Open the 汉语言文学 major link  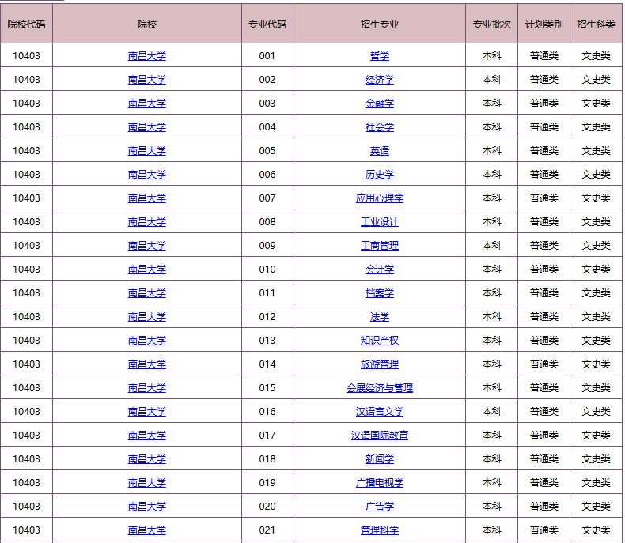pos(380,412)
